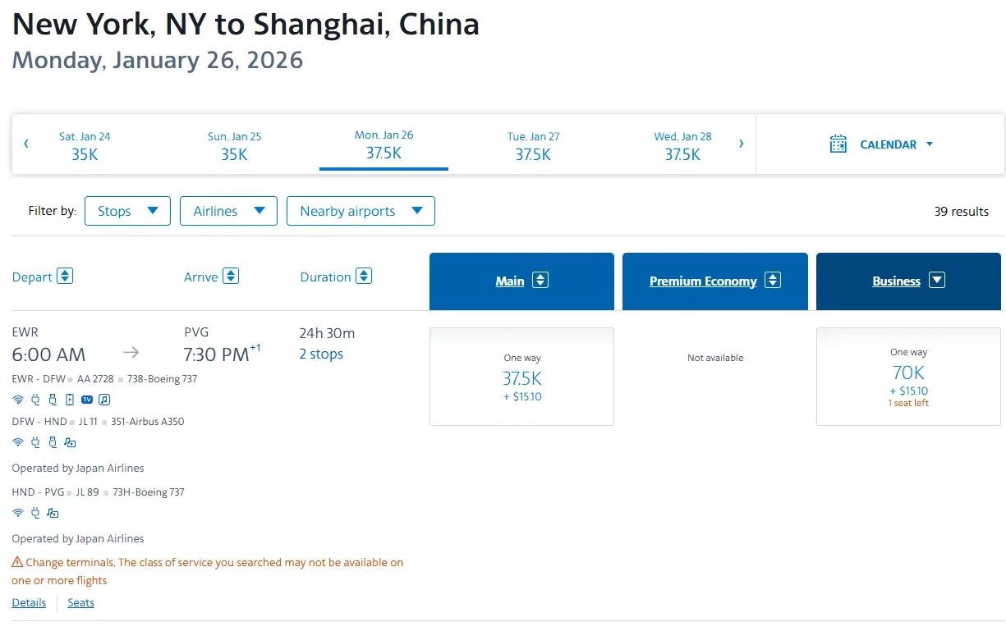The height and width of the screenshot is (631, 1006).
Task: Click the USB power icon on DFW-HND flight
Action: (53, 442)
